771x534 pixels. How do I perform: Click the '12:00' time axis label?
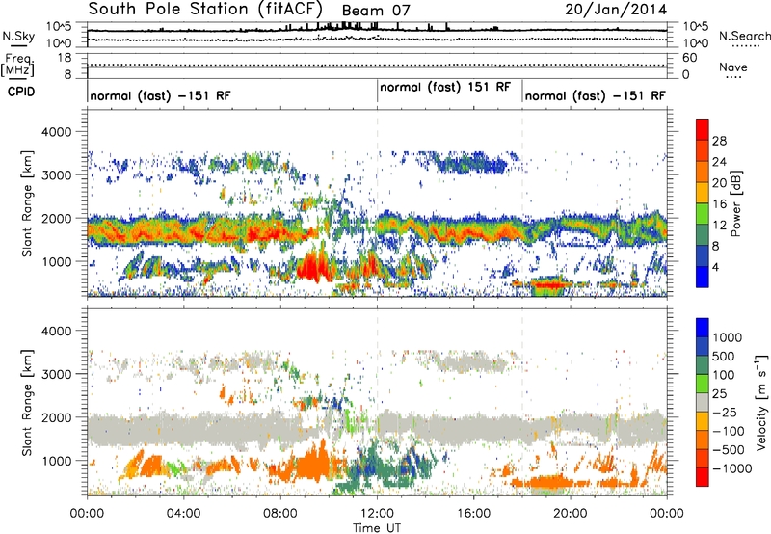point(377,514)
